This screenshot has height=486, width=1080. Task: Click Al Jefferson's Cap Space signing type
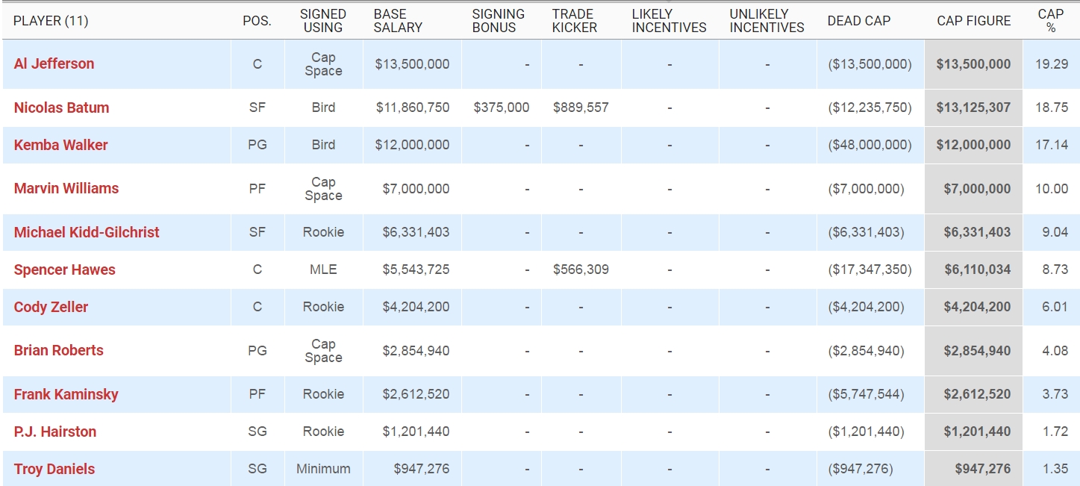coord(323,64)
